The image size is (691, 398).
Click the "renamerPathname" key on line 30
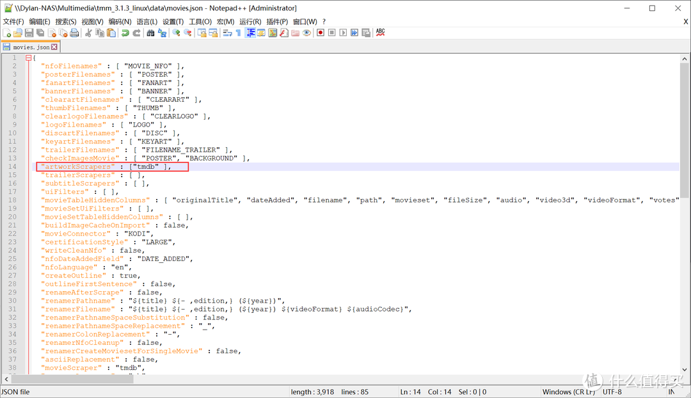[77, 301]
